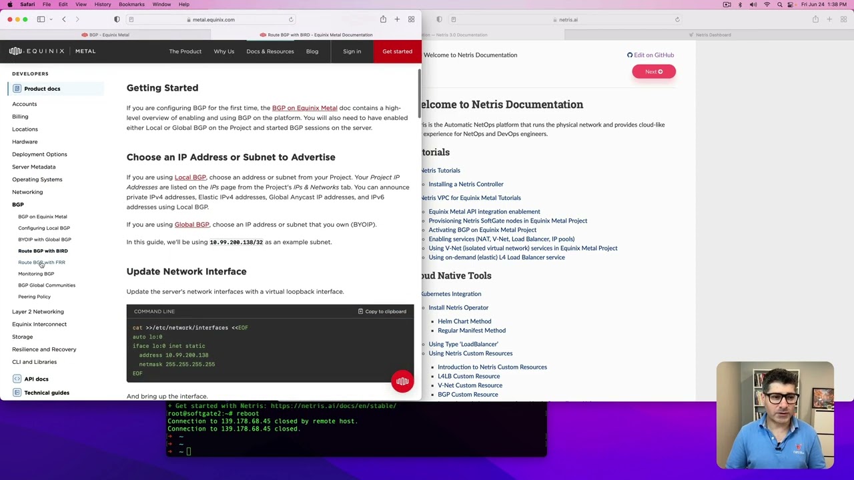Open Monitoring BGP page
Screen dimensions: 854x480
coord(36,274)
